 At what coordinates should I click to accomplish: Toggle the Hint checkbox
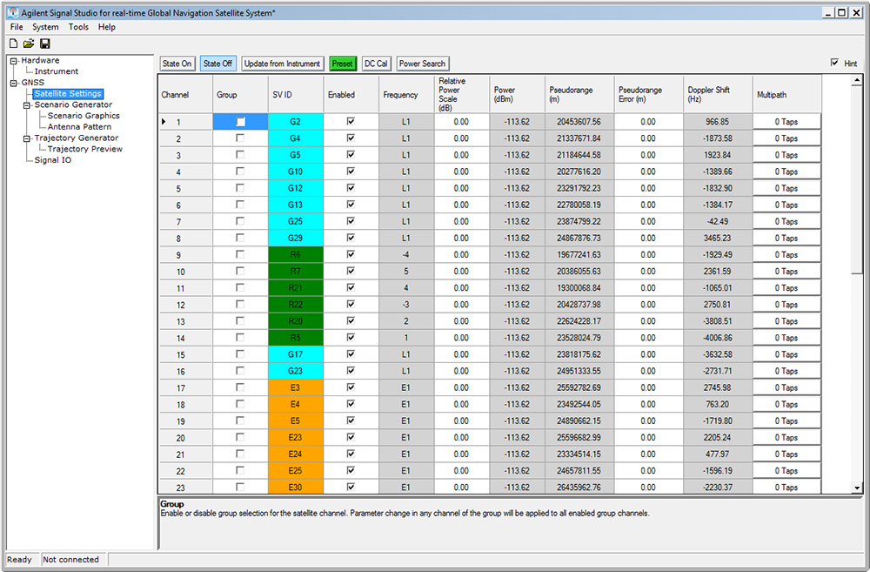[835, 64]
